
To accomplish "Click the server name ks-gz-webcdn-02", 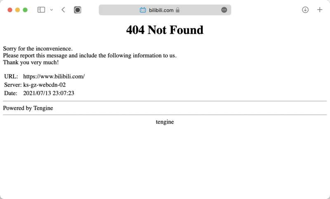I will (x=45, y=85).
